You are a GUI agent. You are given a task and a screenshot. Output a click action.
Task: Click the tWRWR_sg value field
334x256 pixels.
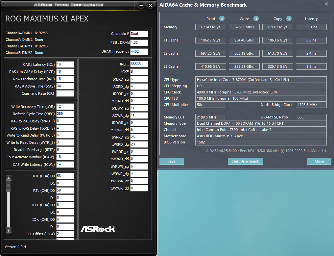coord(139,166)
